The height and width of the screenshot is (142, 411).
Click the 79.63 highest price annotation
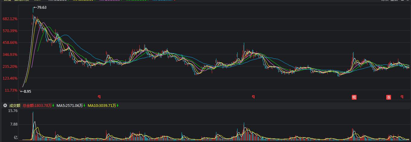pos(40,8)
